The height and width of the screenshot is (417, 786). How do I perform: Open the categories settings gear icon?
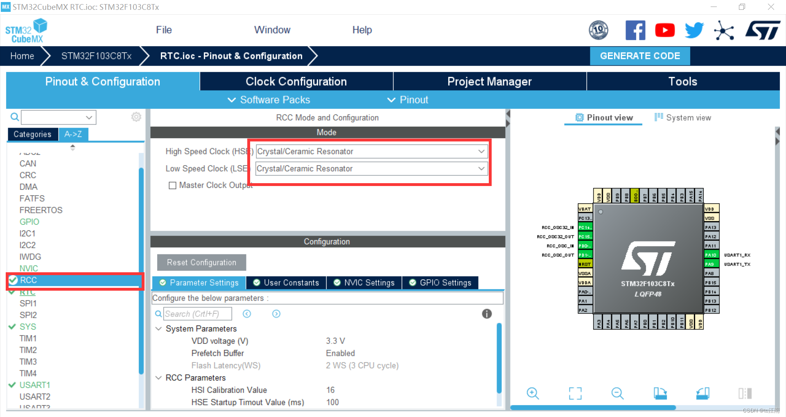136,117
